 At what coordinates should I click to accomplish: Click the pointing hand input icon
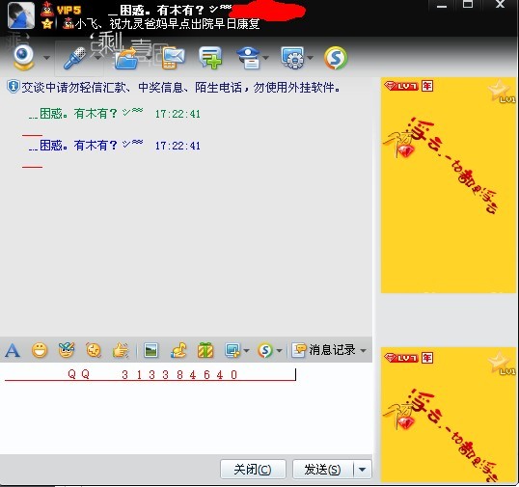click(x=121, y=350)
